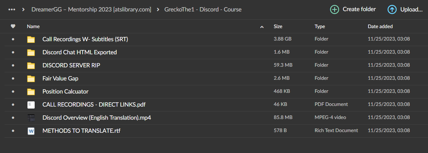This screenshot has height=153, width=428.
Task: Sort files by the Size column
Action: pos(278,26)
